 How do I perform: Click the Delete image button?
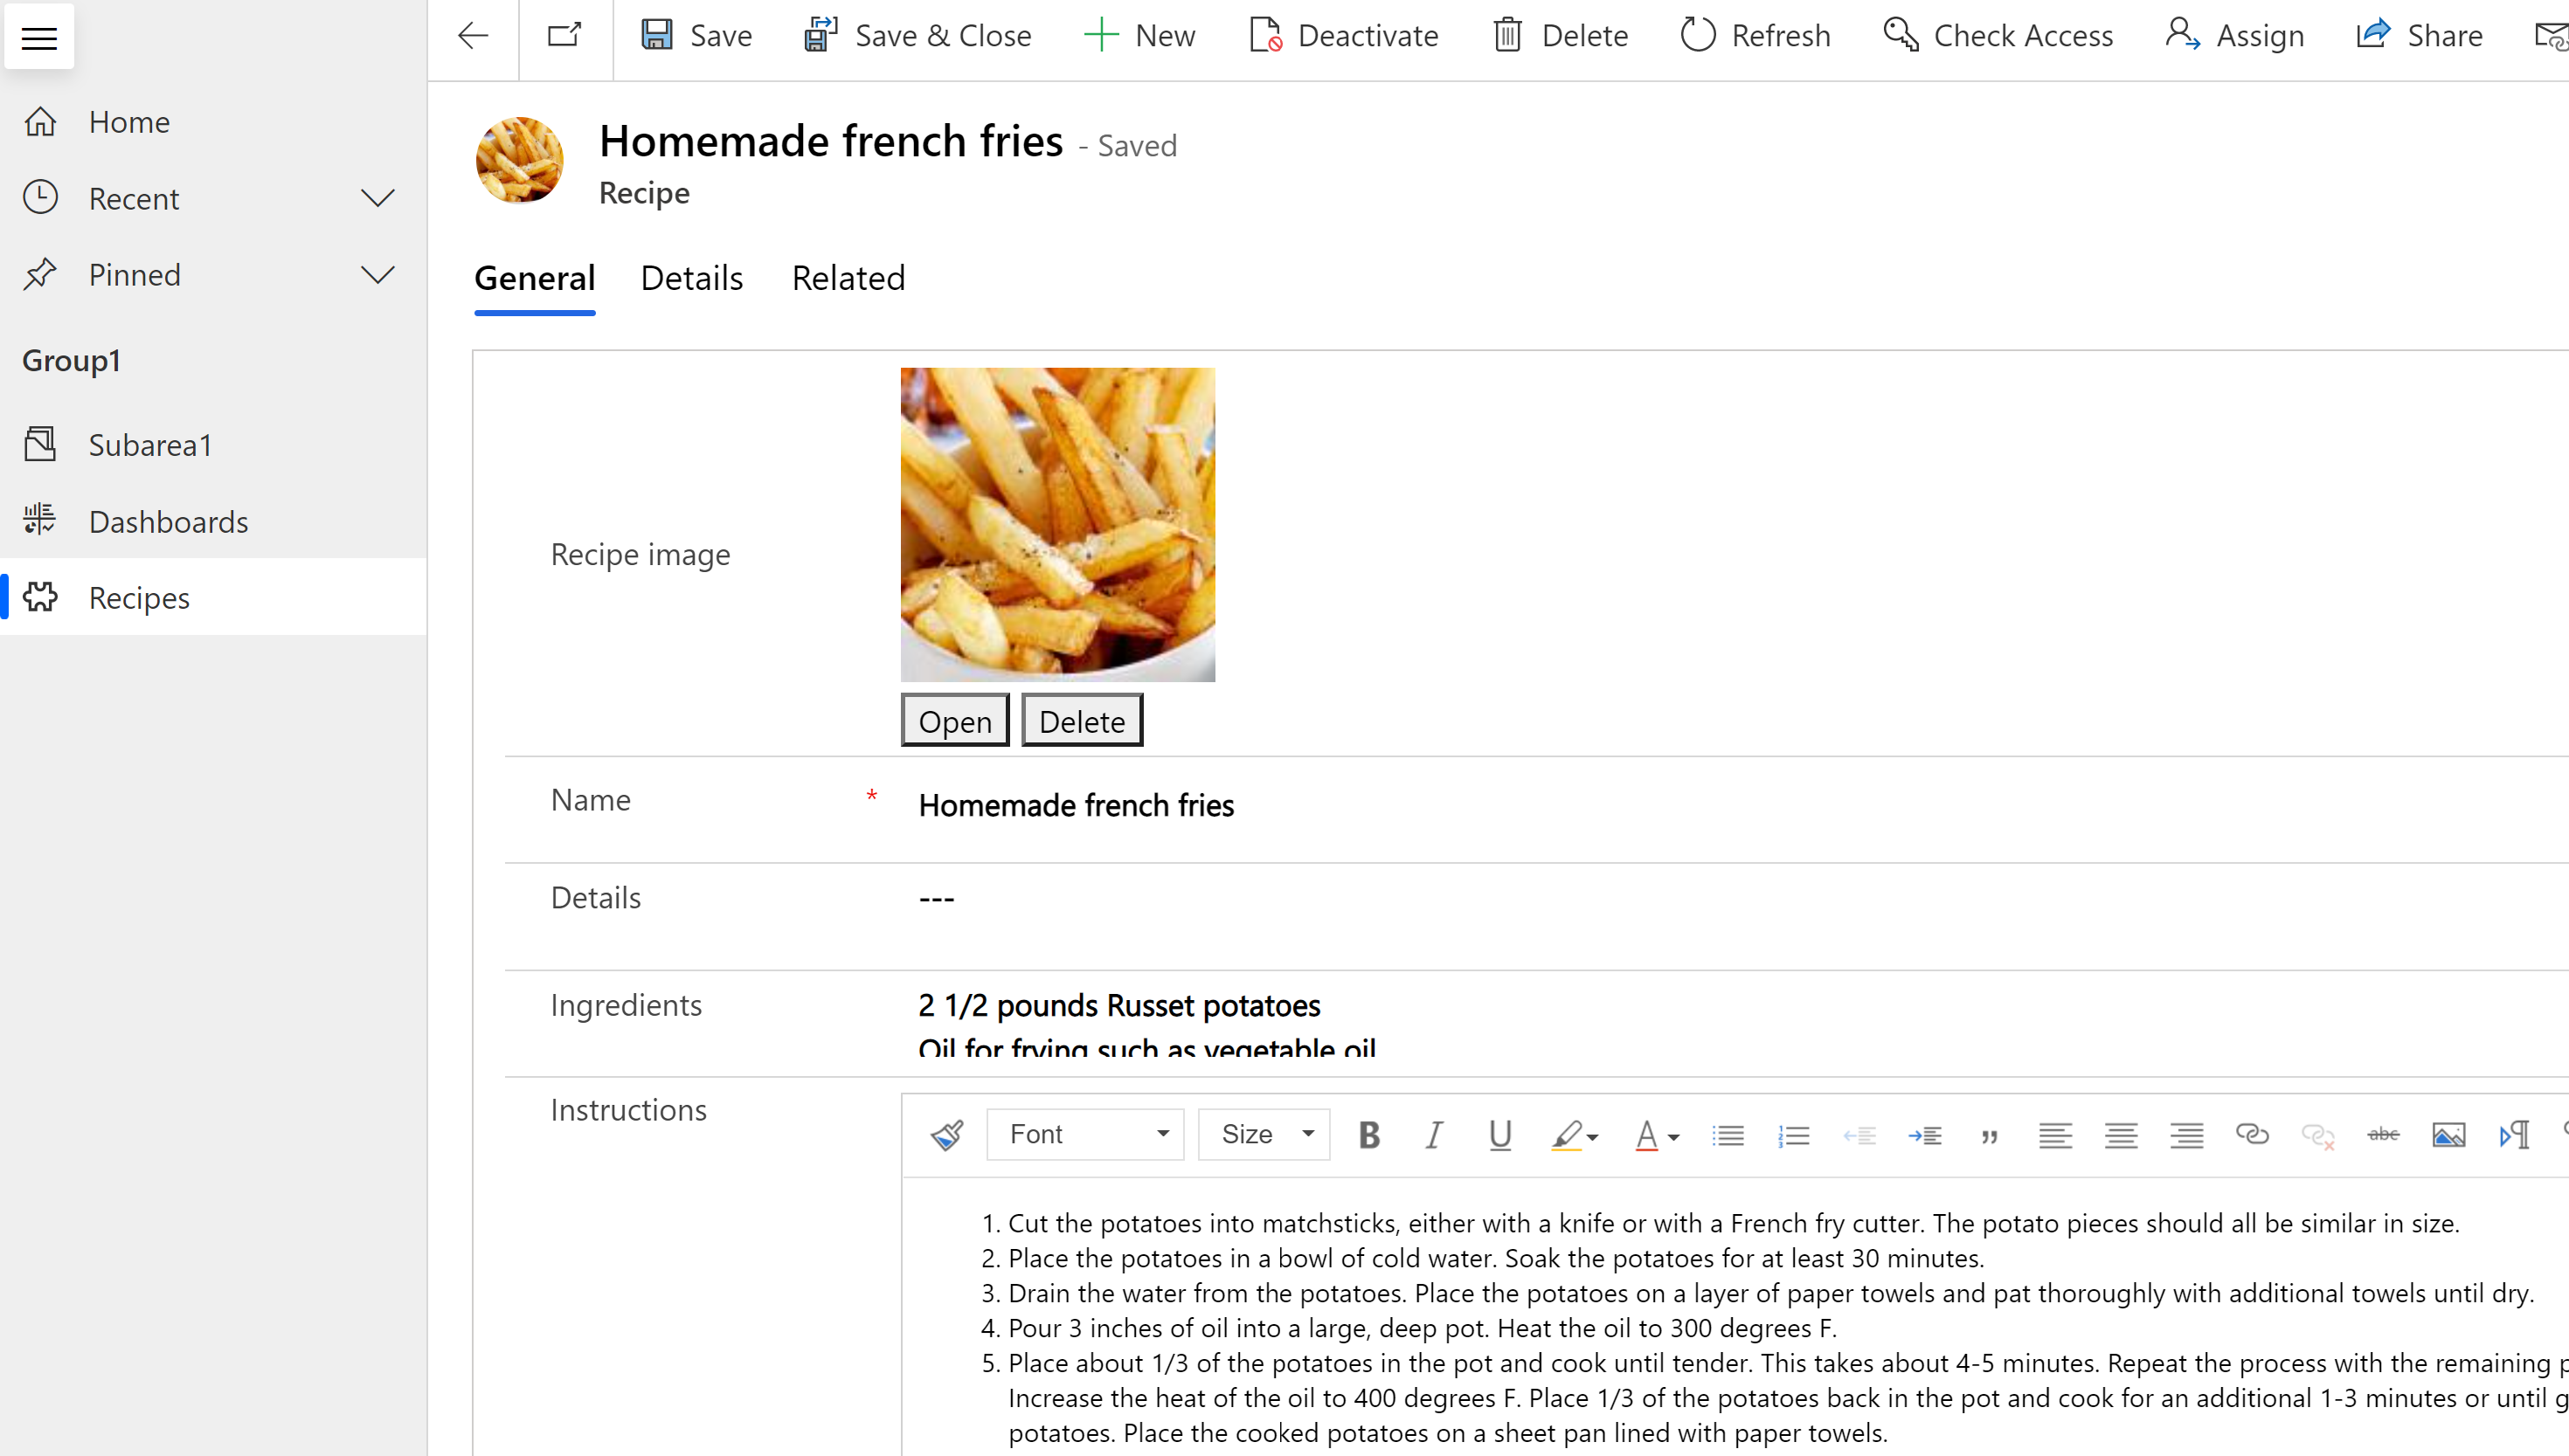(x=1082, y=721)
